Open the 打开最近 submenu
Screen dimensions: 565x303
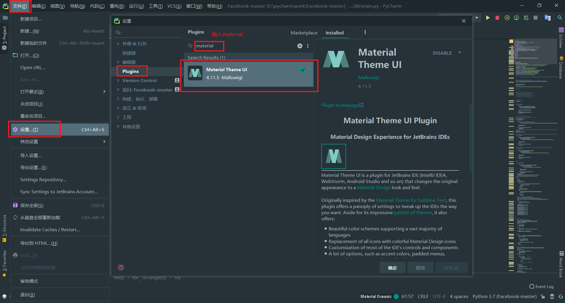[x=60, y=92]
